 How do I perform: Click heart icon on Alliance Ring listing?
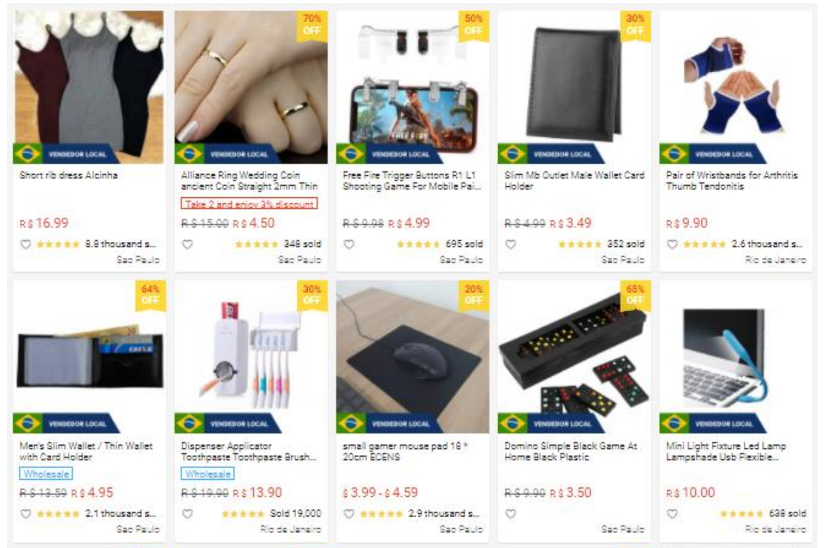coord(187,244)
